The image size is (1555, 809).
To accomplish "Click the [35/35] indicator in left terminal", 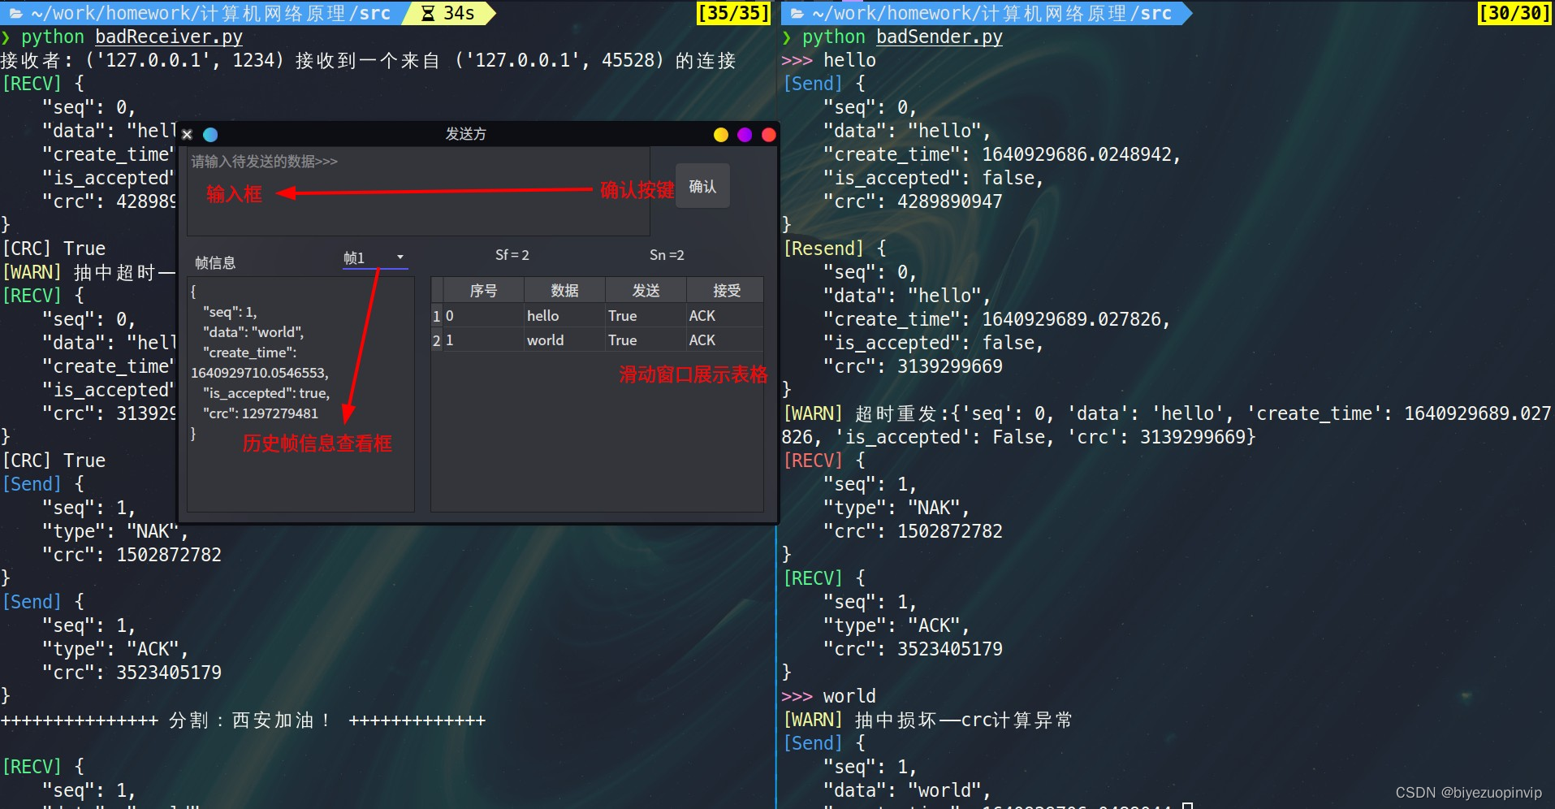I will tap(733, 13).
